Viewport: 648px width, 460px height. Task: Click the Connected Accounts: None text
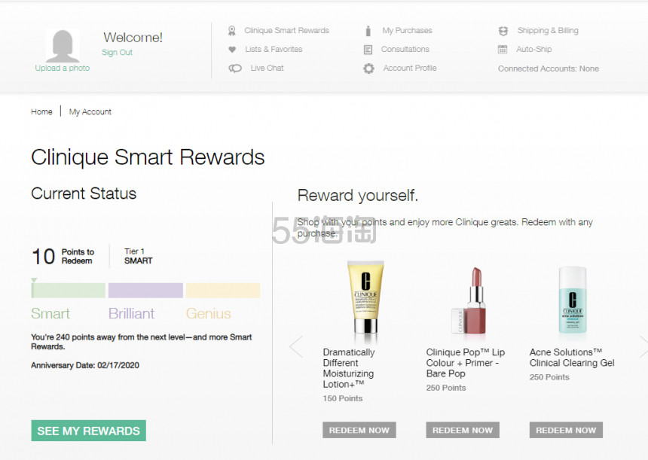(549, 69)
